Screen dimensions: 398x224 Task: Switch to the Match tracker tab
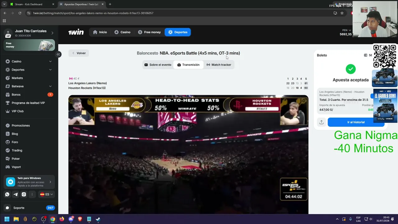(219, 65)
